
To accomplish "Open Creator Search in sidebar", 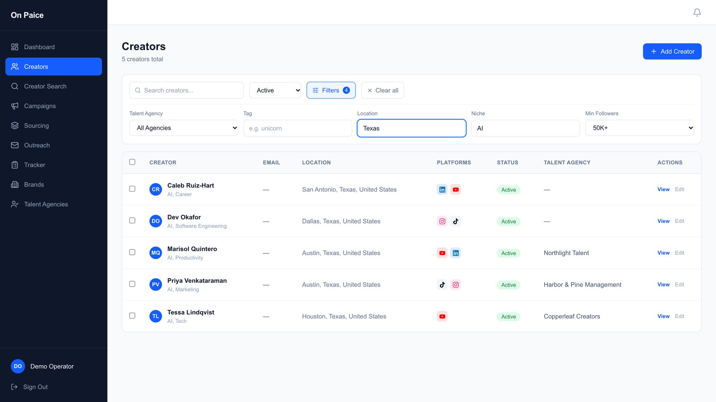I will coord(54,86).
